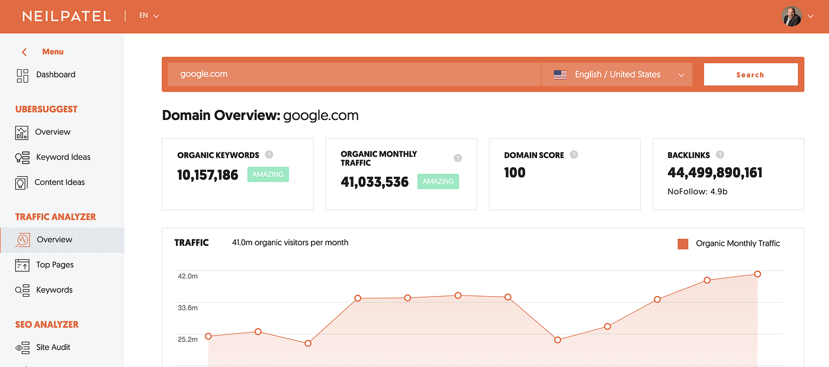
Task: Click the 33.6m axis label
Action: 187,308
